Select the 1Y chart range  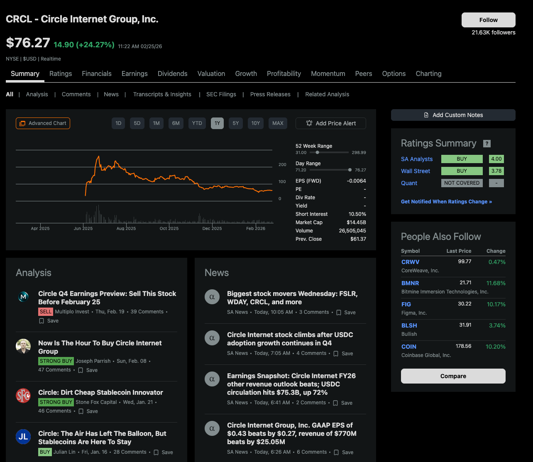(x=217, y=123)
